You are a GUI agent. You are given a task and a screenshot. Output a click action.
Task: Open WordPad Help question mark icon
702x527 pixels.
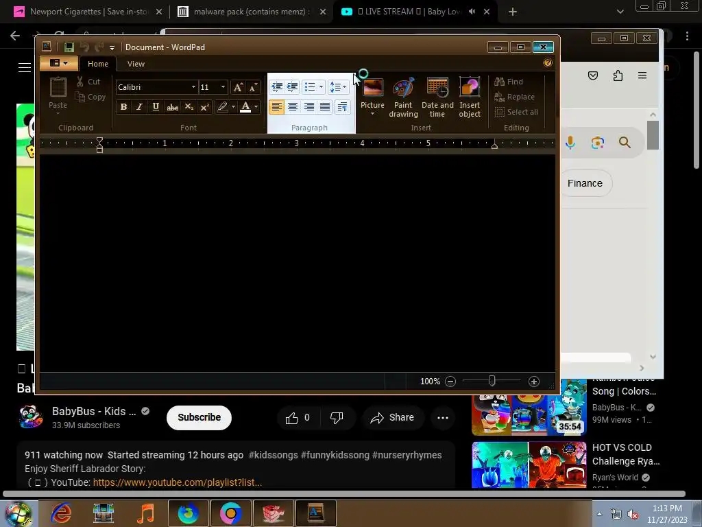(547, 62)
